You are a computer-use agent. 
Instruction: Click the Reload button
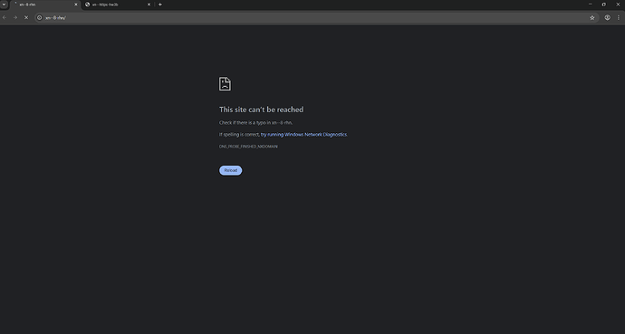tap(230, 170)
